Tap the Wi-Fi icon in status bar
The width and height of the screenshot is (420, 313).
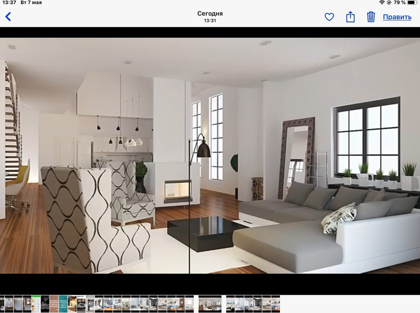click(x=382, y=3)
